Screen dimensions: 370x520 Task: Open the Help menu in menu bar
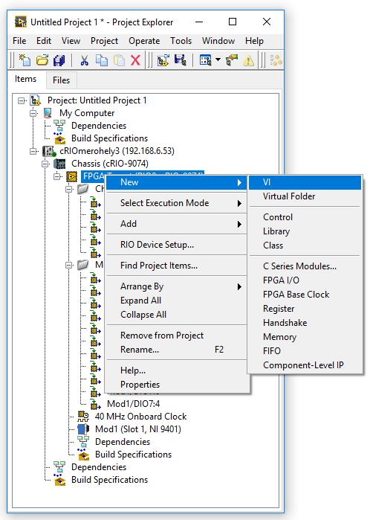click(254, 41)
